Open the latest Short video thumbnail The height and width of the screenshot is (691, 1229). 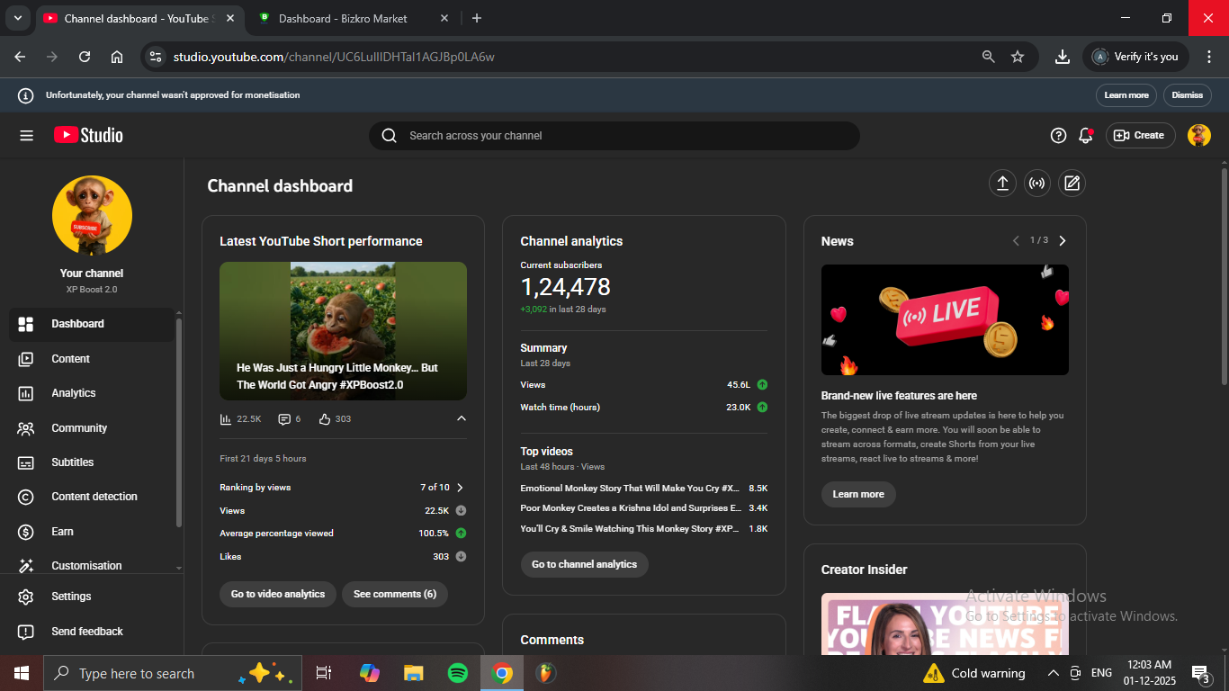click(x=343, y=330)
